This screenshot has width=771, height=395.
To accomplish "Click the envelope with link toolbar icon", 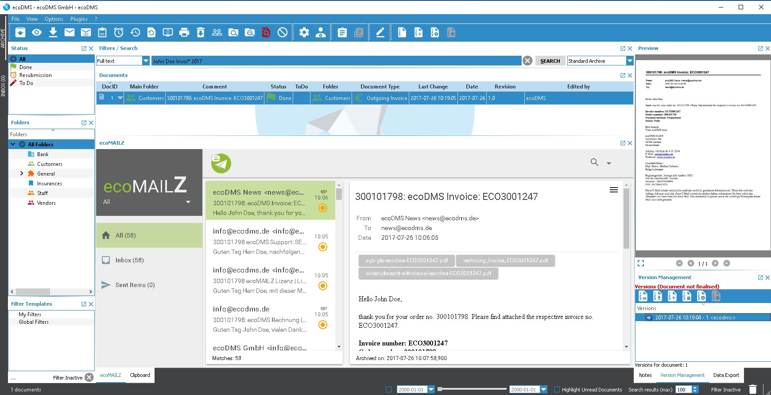I will click(86, 32).
